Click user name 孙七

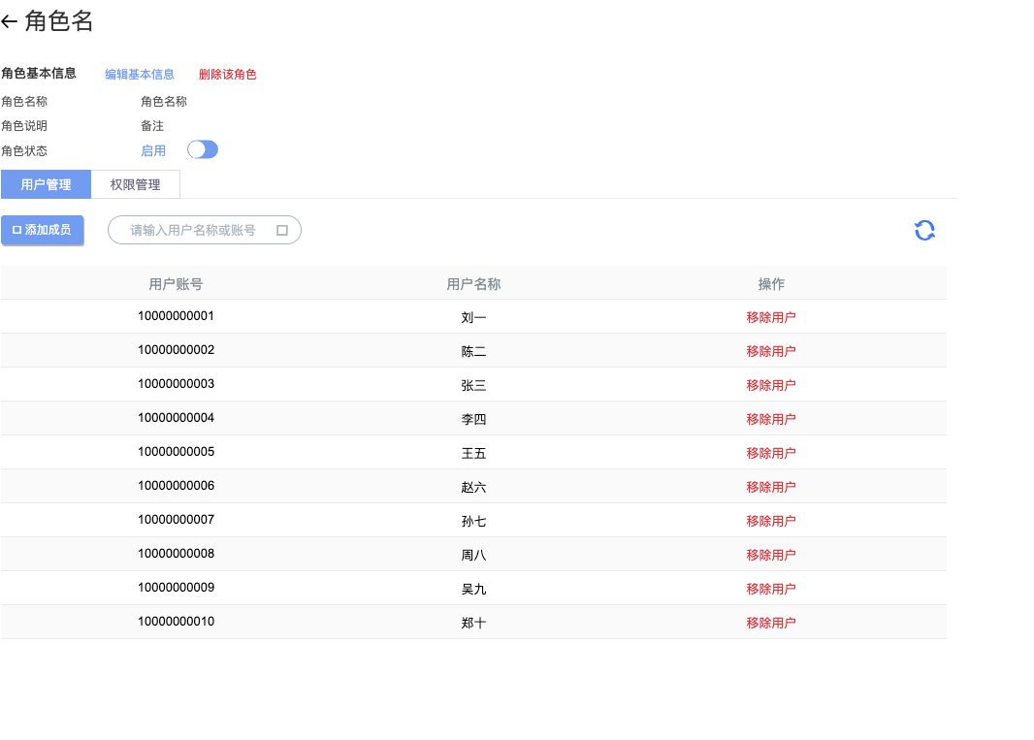(x=473, y=522)
